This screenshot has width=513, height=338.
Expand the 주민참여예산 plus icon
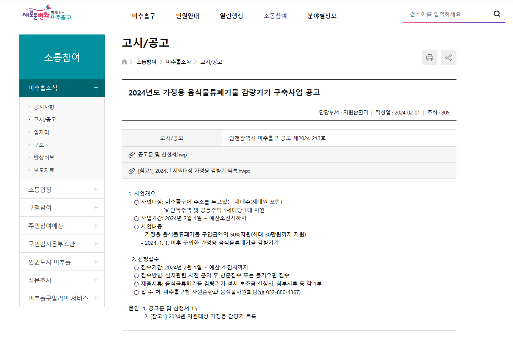96,225
